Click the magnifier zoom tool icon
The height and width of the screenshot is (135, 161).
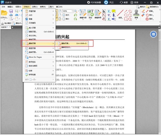[x=76, y=11]
